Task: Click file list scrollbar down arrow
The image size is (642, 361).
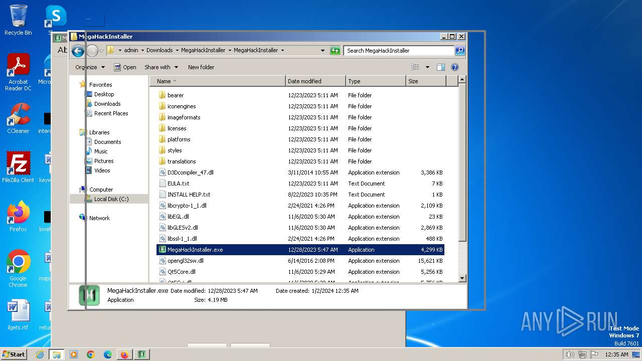Action: click(462, 278)
